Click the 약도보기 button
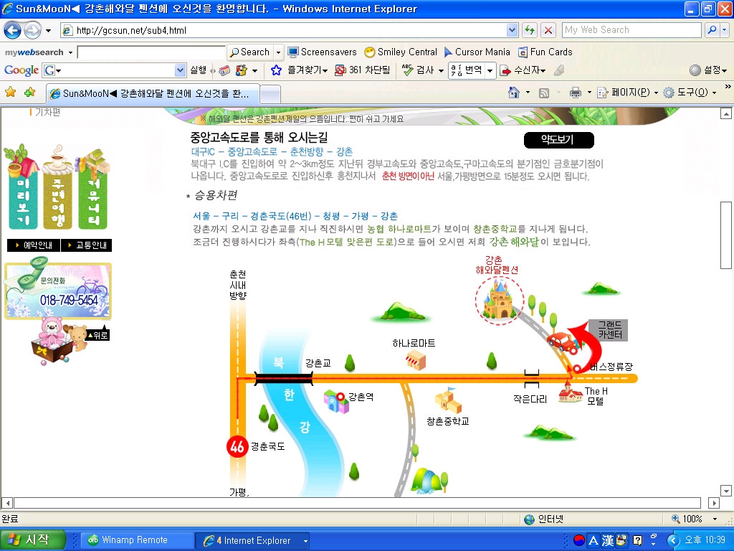The image size is (734, 551). [x=558, y=140]
